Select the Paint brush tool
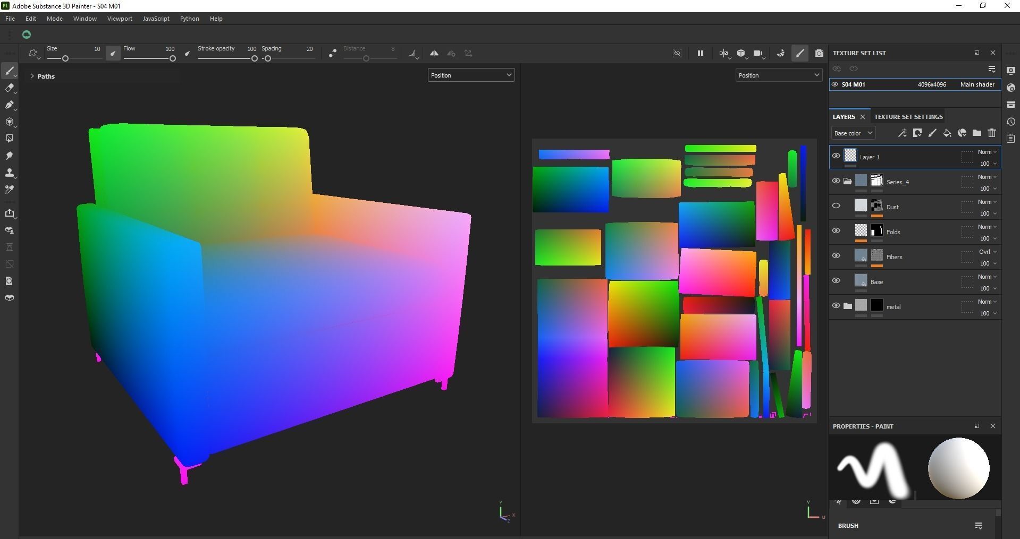1020x539 pixels. click(10, 71)
